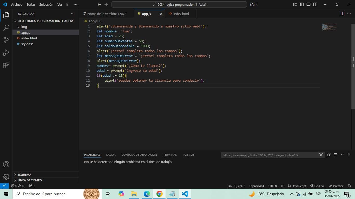Open Google Chrome from the taskbar

pyautogui.click(x=160, y=194)
